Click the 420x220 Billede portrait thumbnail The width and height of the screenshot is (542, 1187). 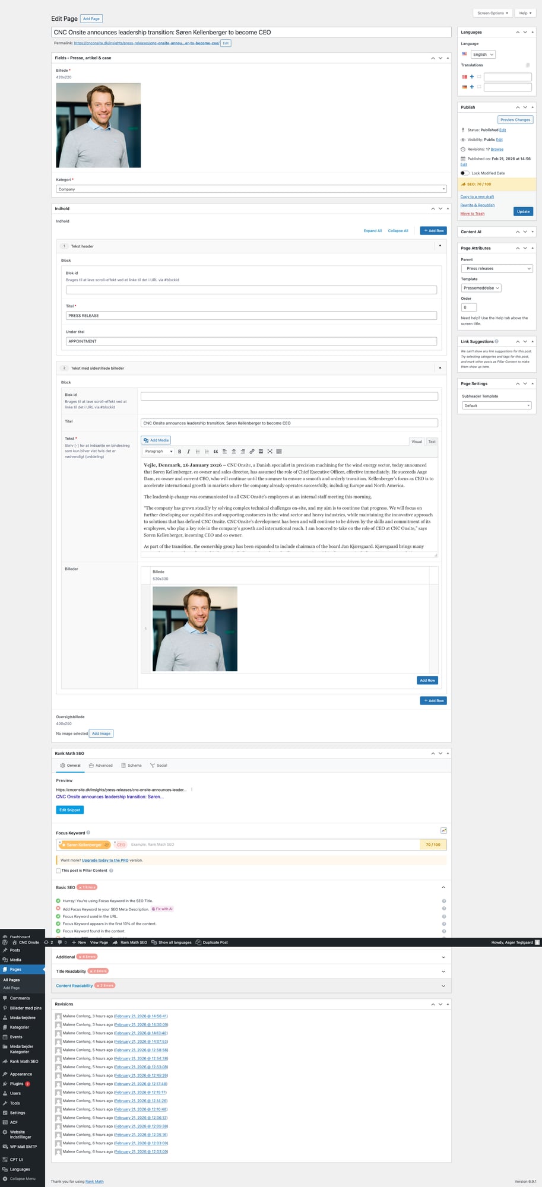(99, 125)
